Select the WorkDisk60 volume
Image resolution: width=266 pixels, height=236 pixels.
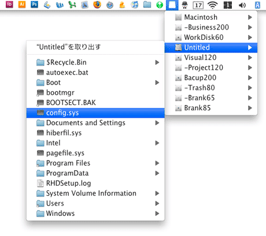211,38
